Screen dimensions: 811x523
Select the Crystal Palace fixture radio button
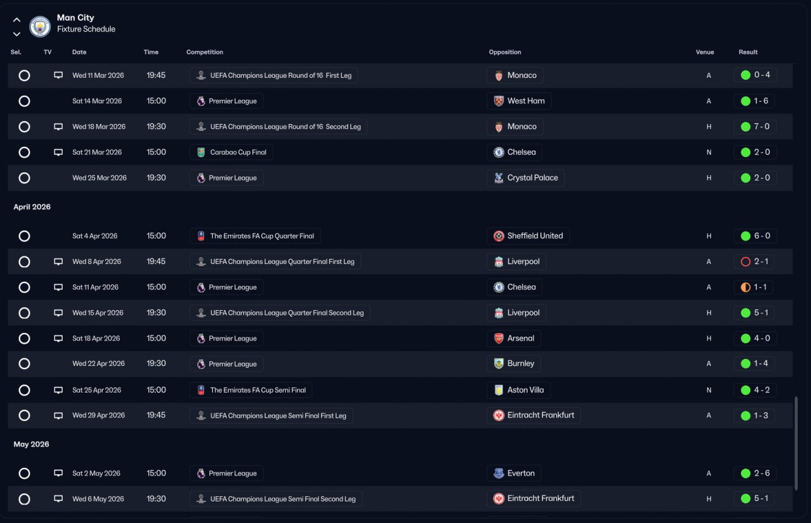pyautogui.click(x=24, y=178)
